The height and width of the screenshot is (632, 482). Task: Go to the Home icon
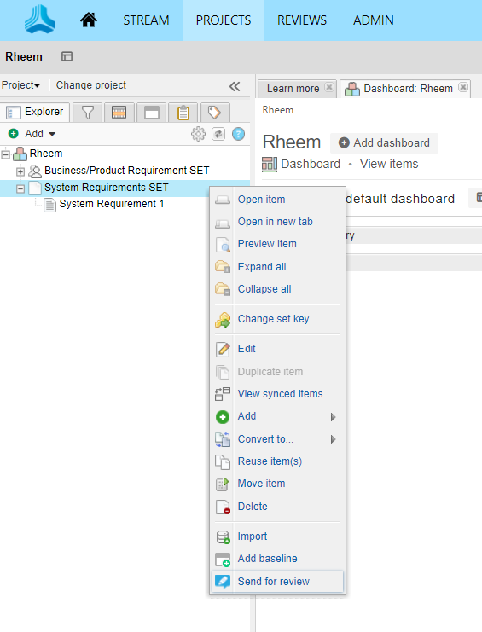[89, 20]
